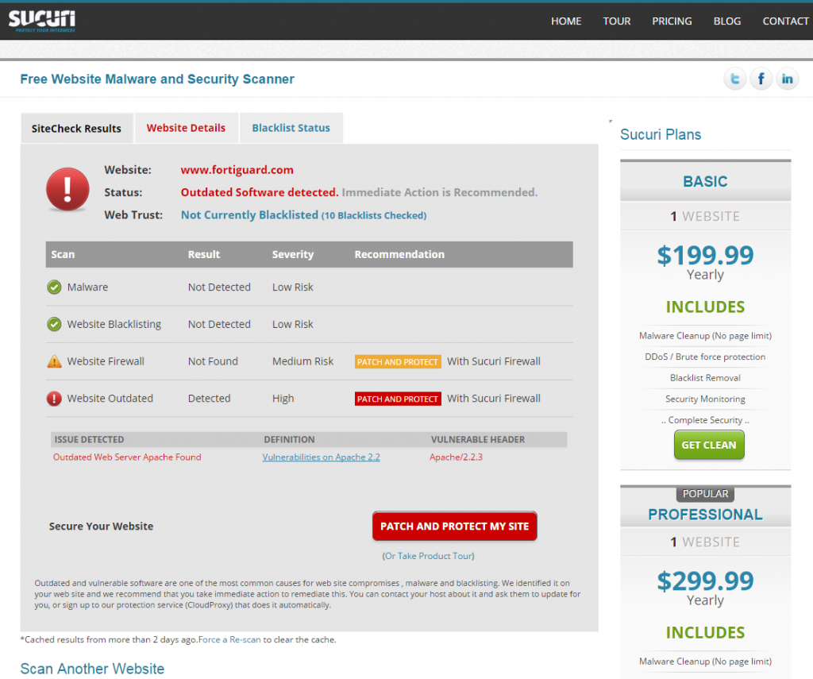Share scan results on Facebook

click(761, 79)
